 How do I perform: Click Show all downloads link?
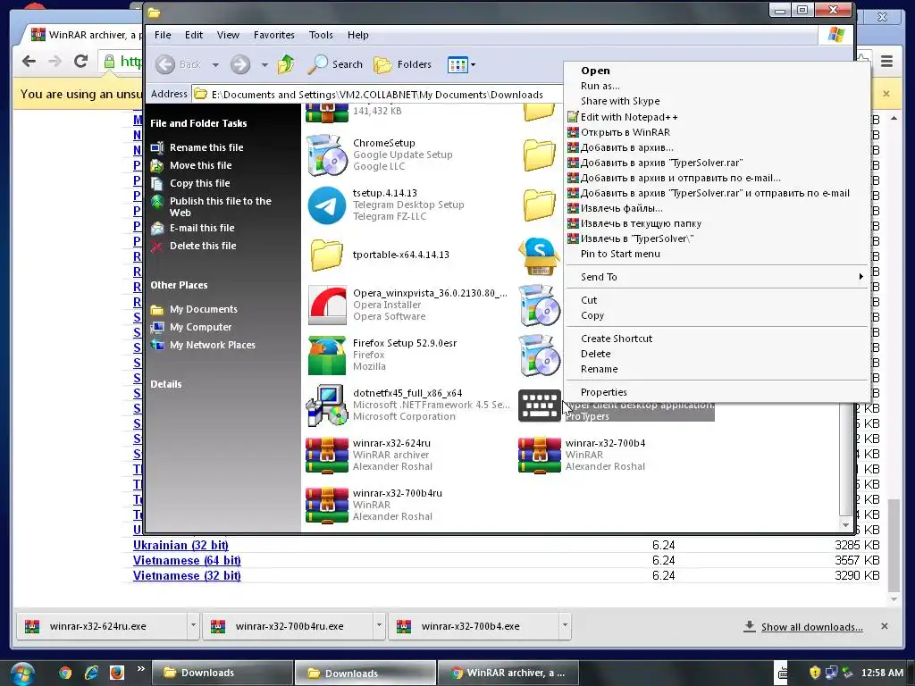811,627
